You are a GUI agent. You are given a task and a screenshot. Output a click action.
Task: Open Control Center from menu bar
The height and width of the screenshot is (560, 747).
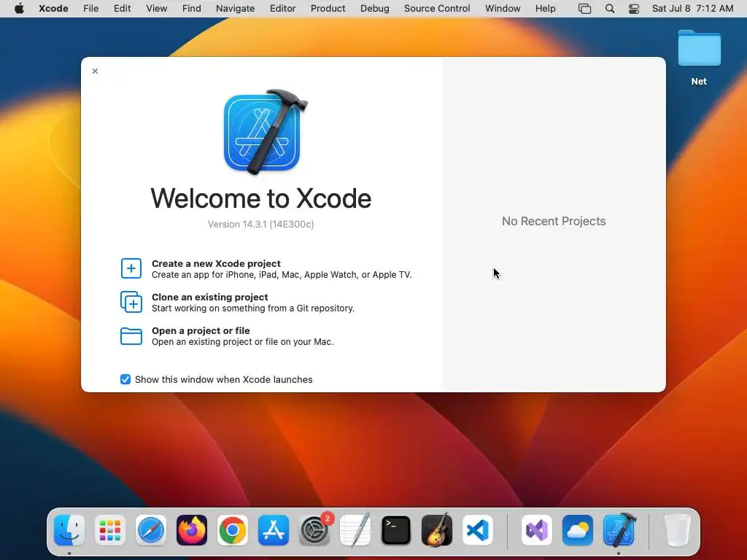click(x=634, y=9)
